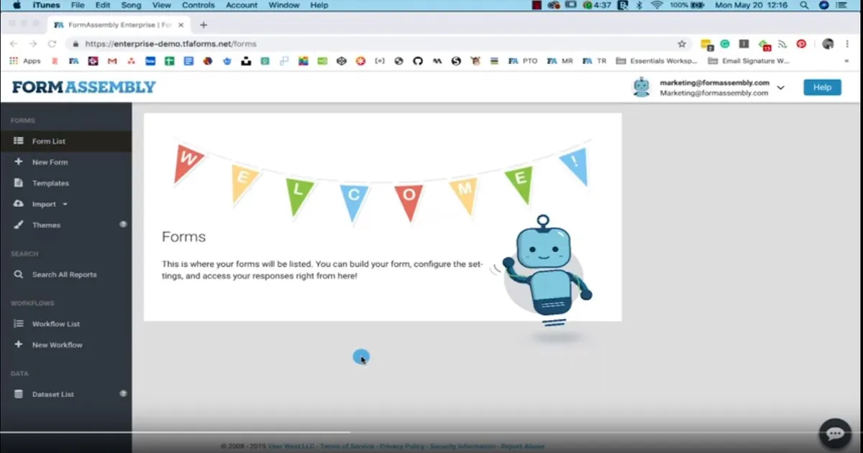Open the TR bookmark
This screenshot has width=863, height=453.
point(595,61)
